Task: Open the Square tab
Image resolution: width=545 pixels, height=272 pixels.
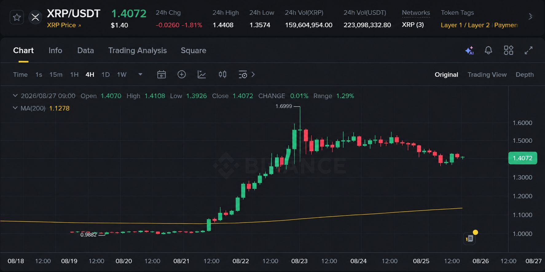Action: 193,50
